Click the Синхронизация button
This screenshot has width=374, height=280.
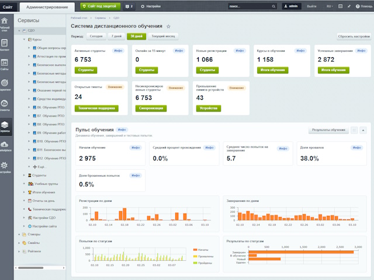pyautogui.click(x=151, y=108)
